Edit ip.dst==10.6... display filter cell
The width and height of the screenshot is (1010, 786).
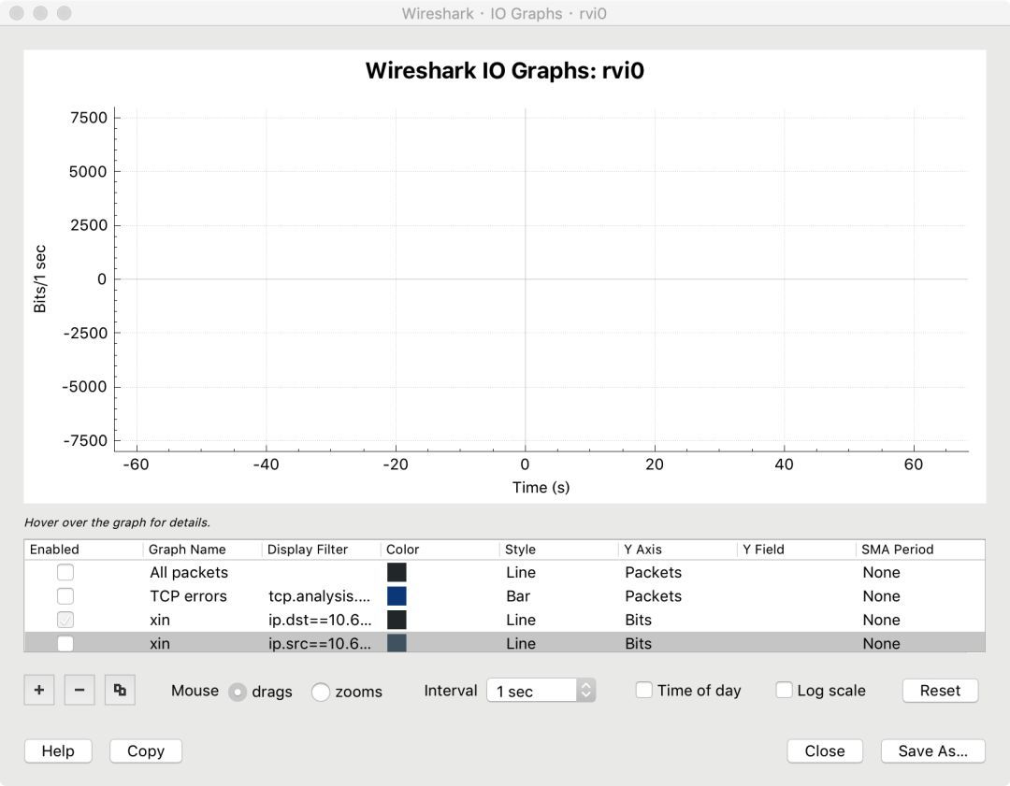point(320,620)
